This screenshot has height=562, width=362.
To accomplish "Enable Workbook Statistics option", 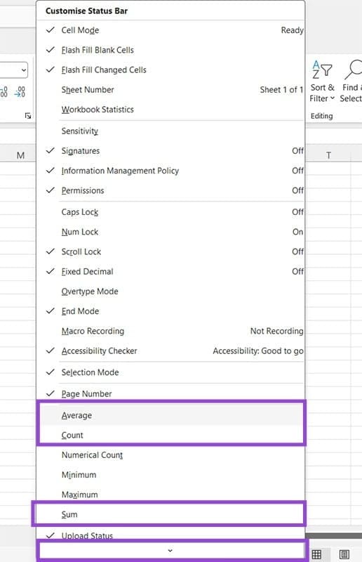I will point(170,110).
